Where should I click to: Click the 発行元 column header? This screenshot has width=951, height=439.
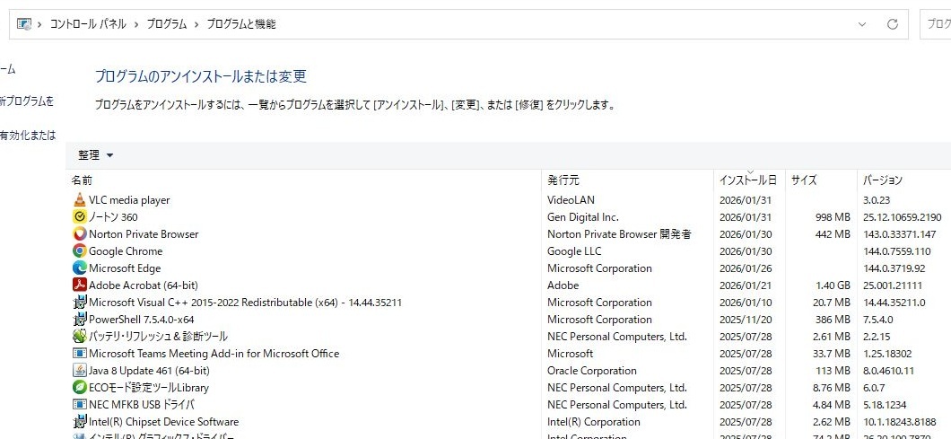(563, 180)
